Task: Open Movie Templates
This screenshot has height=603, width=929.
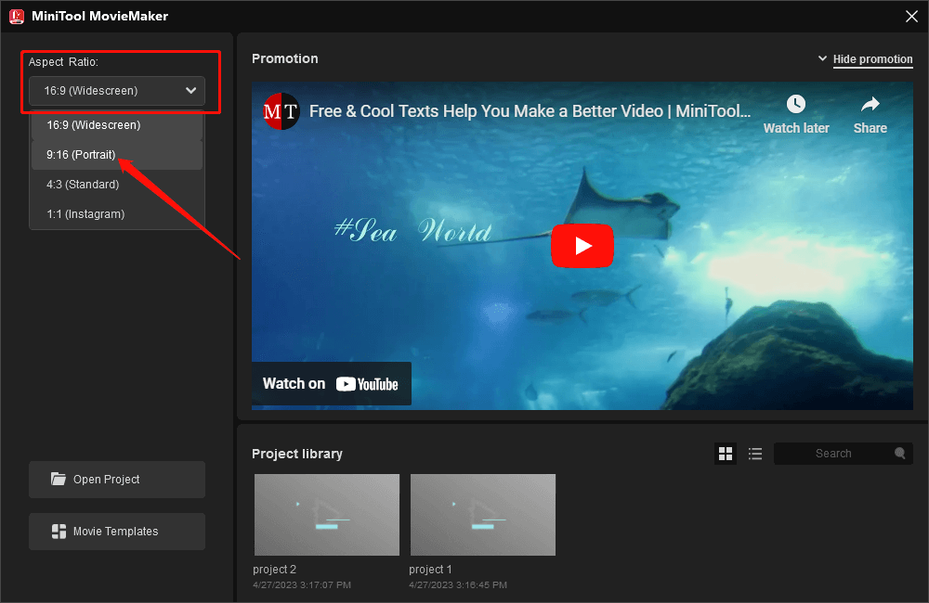Action: coord(117,532)
